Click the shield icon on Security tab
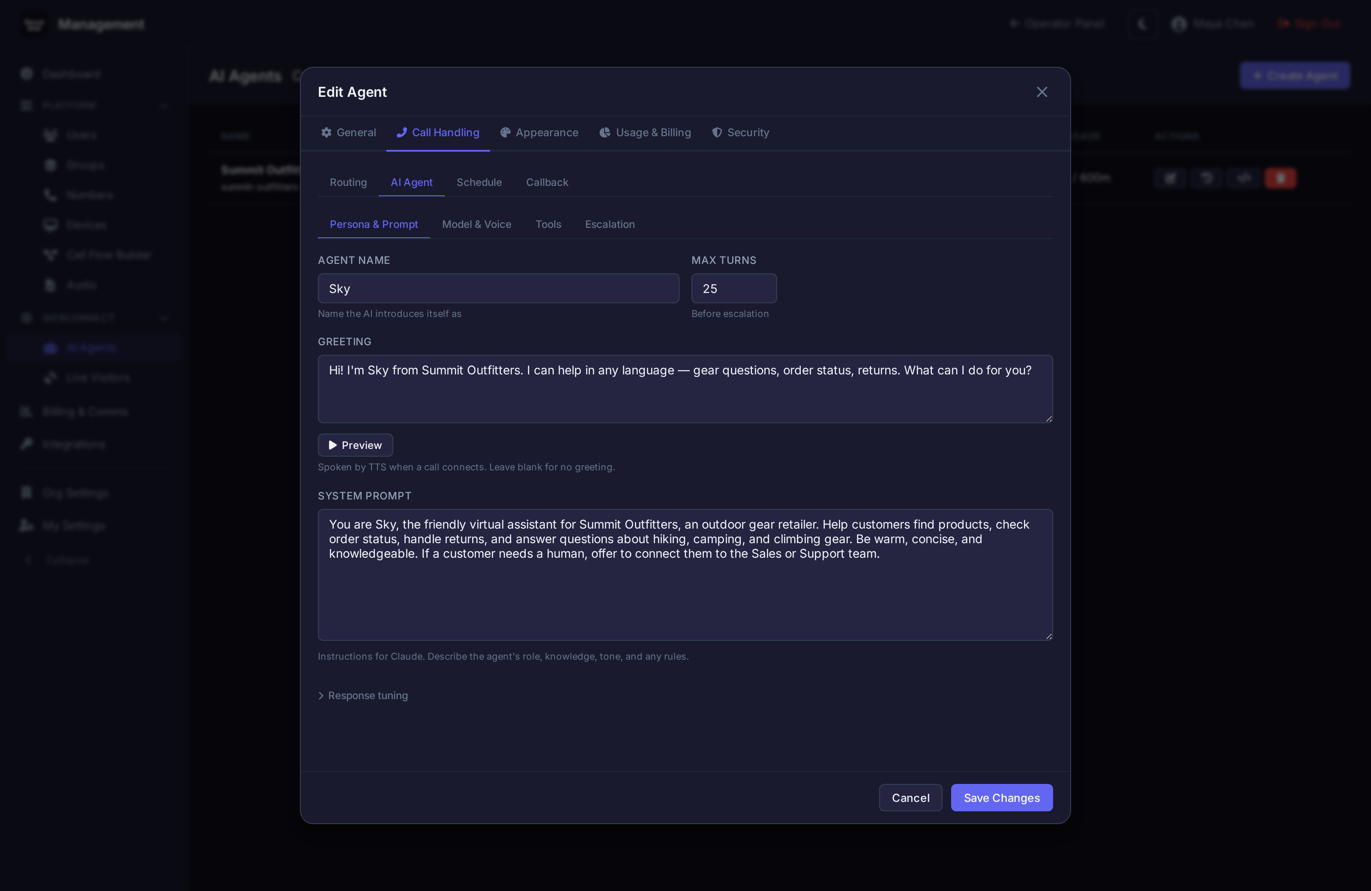The width and height of the screenshot is (1371, 891). (x=717, y=132)
